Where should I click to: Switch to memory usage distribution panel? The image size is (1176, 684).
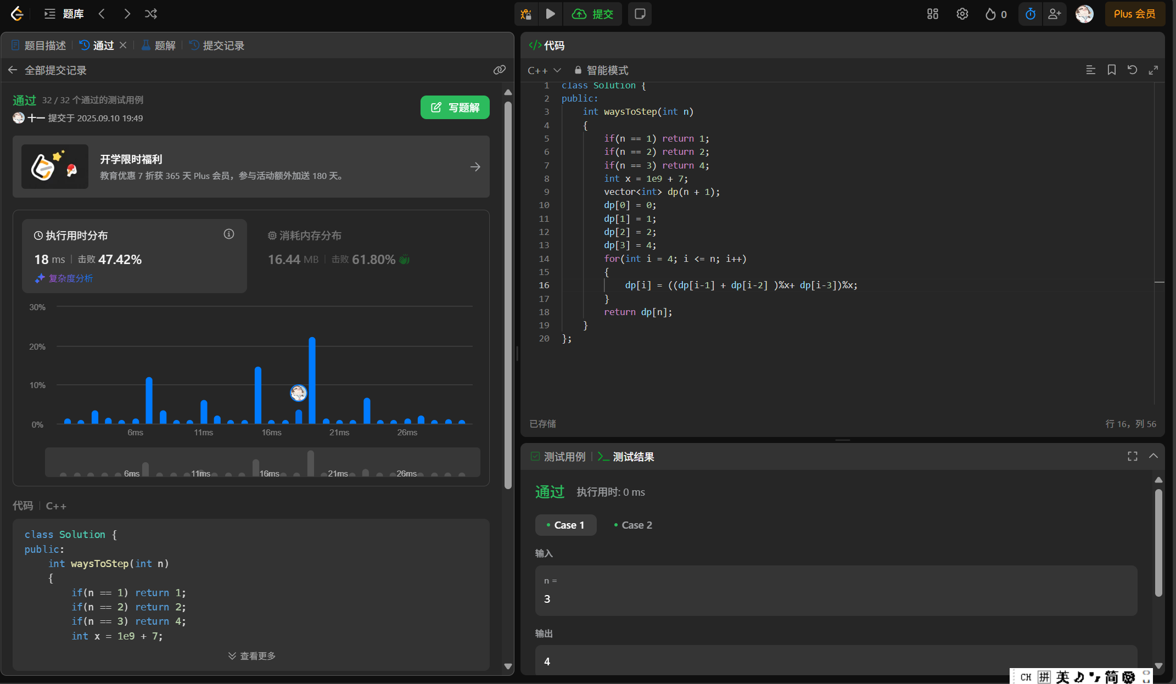coord(310,236)
